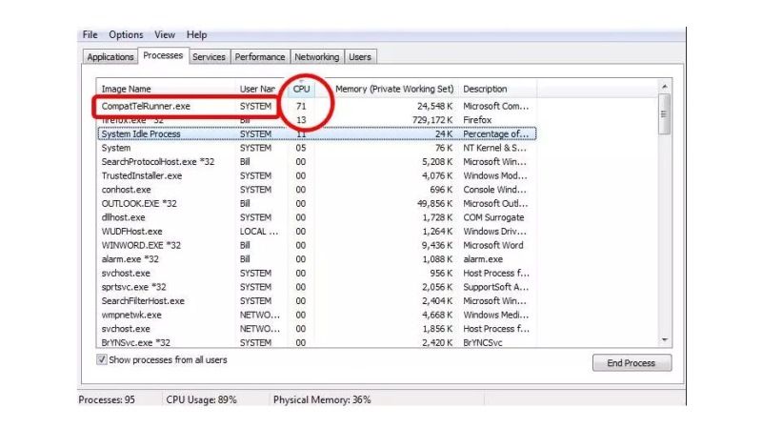Click CPU value 71 of CompatTelRunner
This screenshot has height=429, width=762.
(301, 106)
